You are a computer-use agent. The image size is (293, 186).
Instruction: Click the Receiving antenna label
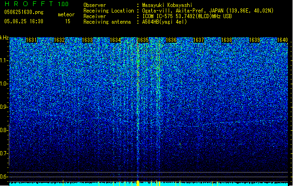click(x=107, y=22)
